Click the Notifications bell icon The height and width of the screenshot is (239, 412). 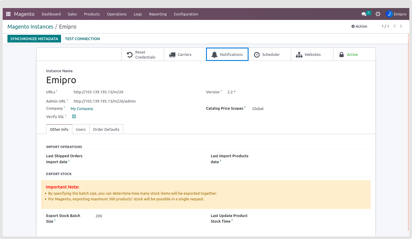[x=214, y=55]
